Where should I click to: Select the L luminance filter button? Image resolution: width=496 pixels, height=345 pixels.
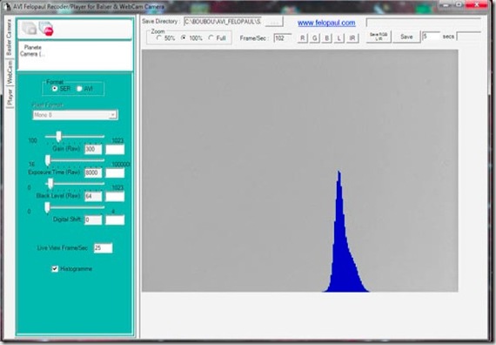pyautogui.click(x=339, y=38)
